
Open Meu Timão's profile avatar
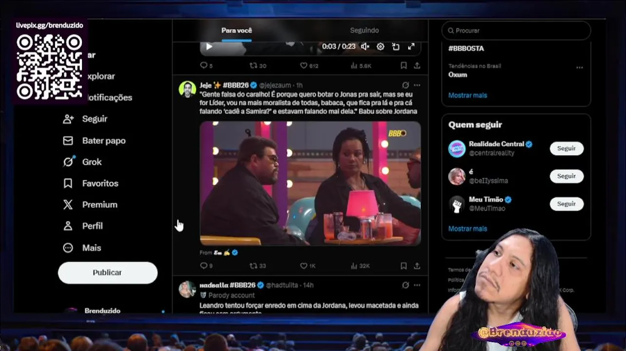[457, 204]
